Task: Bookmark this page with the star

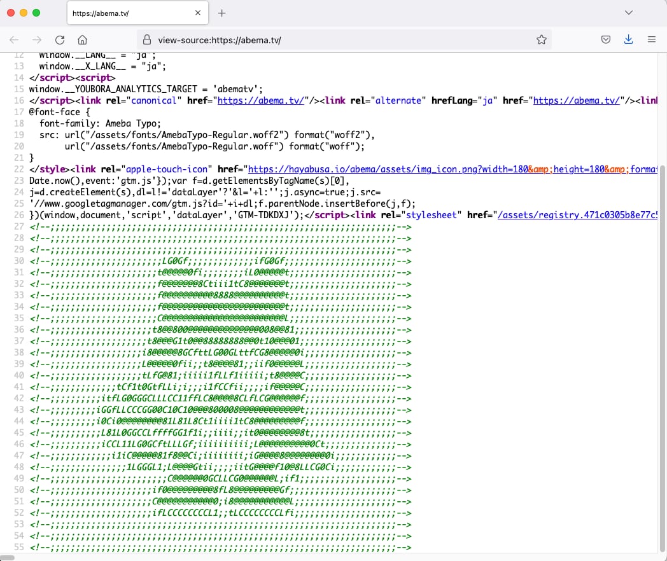Action: coord(542,40)
